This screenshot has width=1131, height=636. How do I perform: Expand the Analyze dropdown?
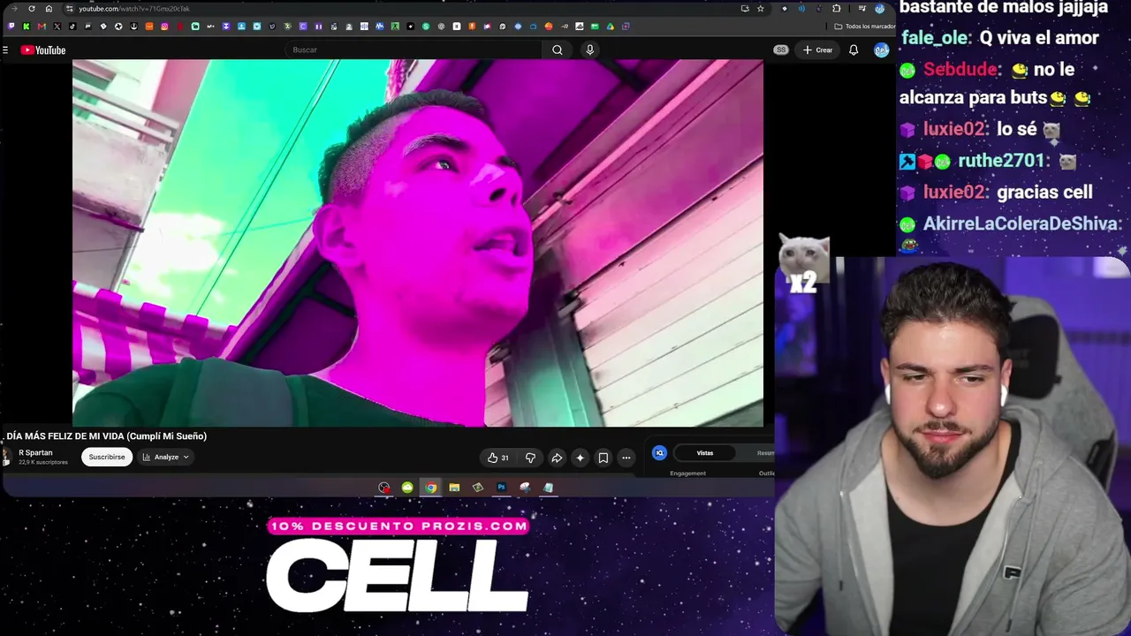pos(166,458)
